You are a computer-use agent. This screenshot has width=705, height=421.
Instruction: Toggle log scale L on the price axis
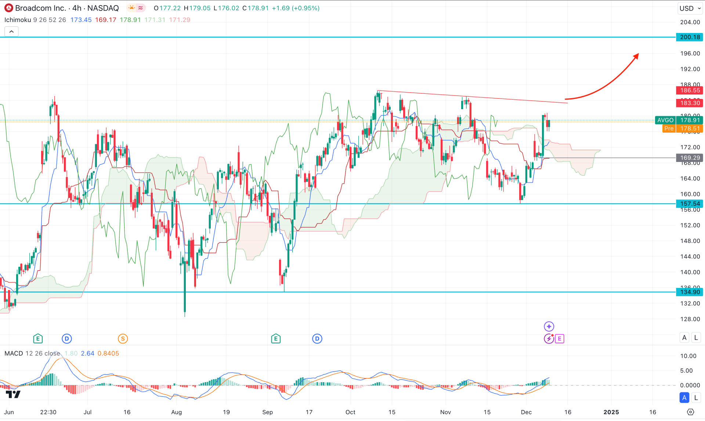pyautogui.click(x=696, y=337)
